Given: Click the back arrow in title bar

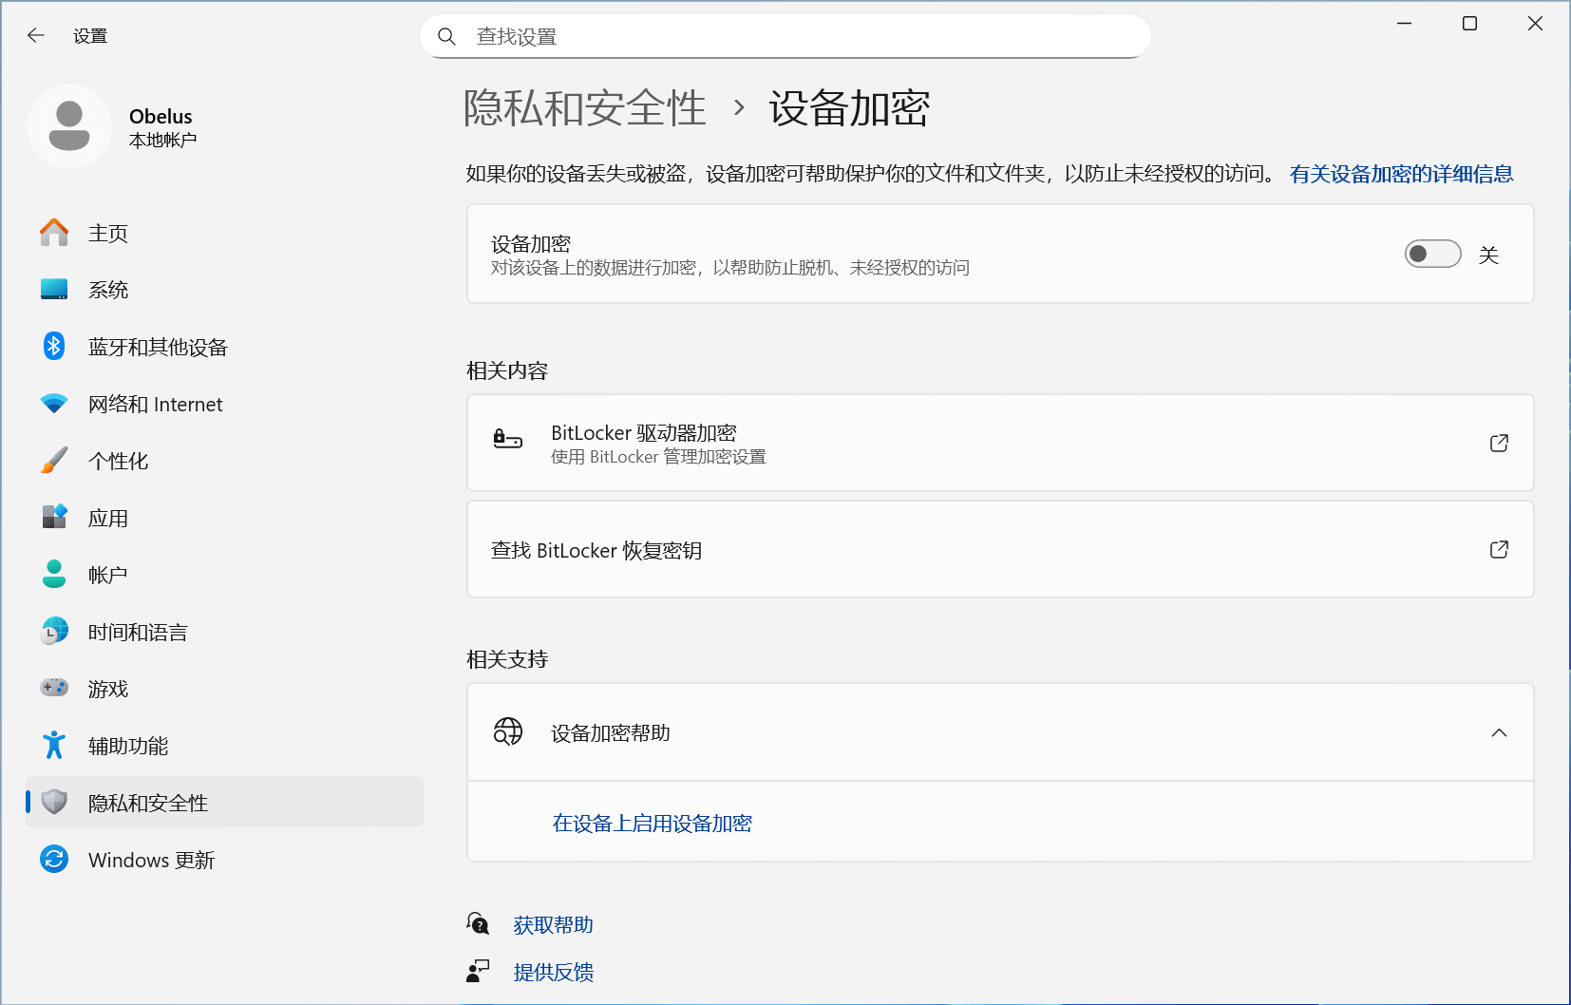Looking at the screenshot, I should 36,36.
